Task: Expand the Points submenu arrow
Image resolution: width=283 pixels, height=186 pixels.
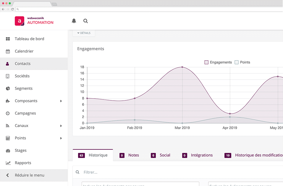Action: tap(61, 138)
